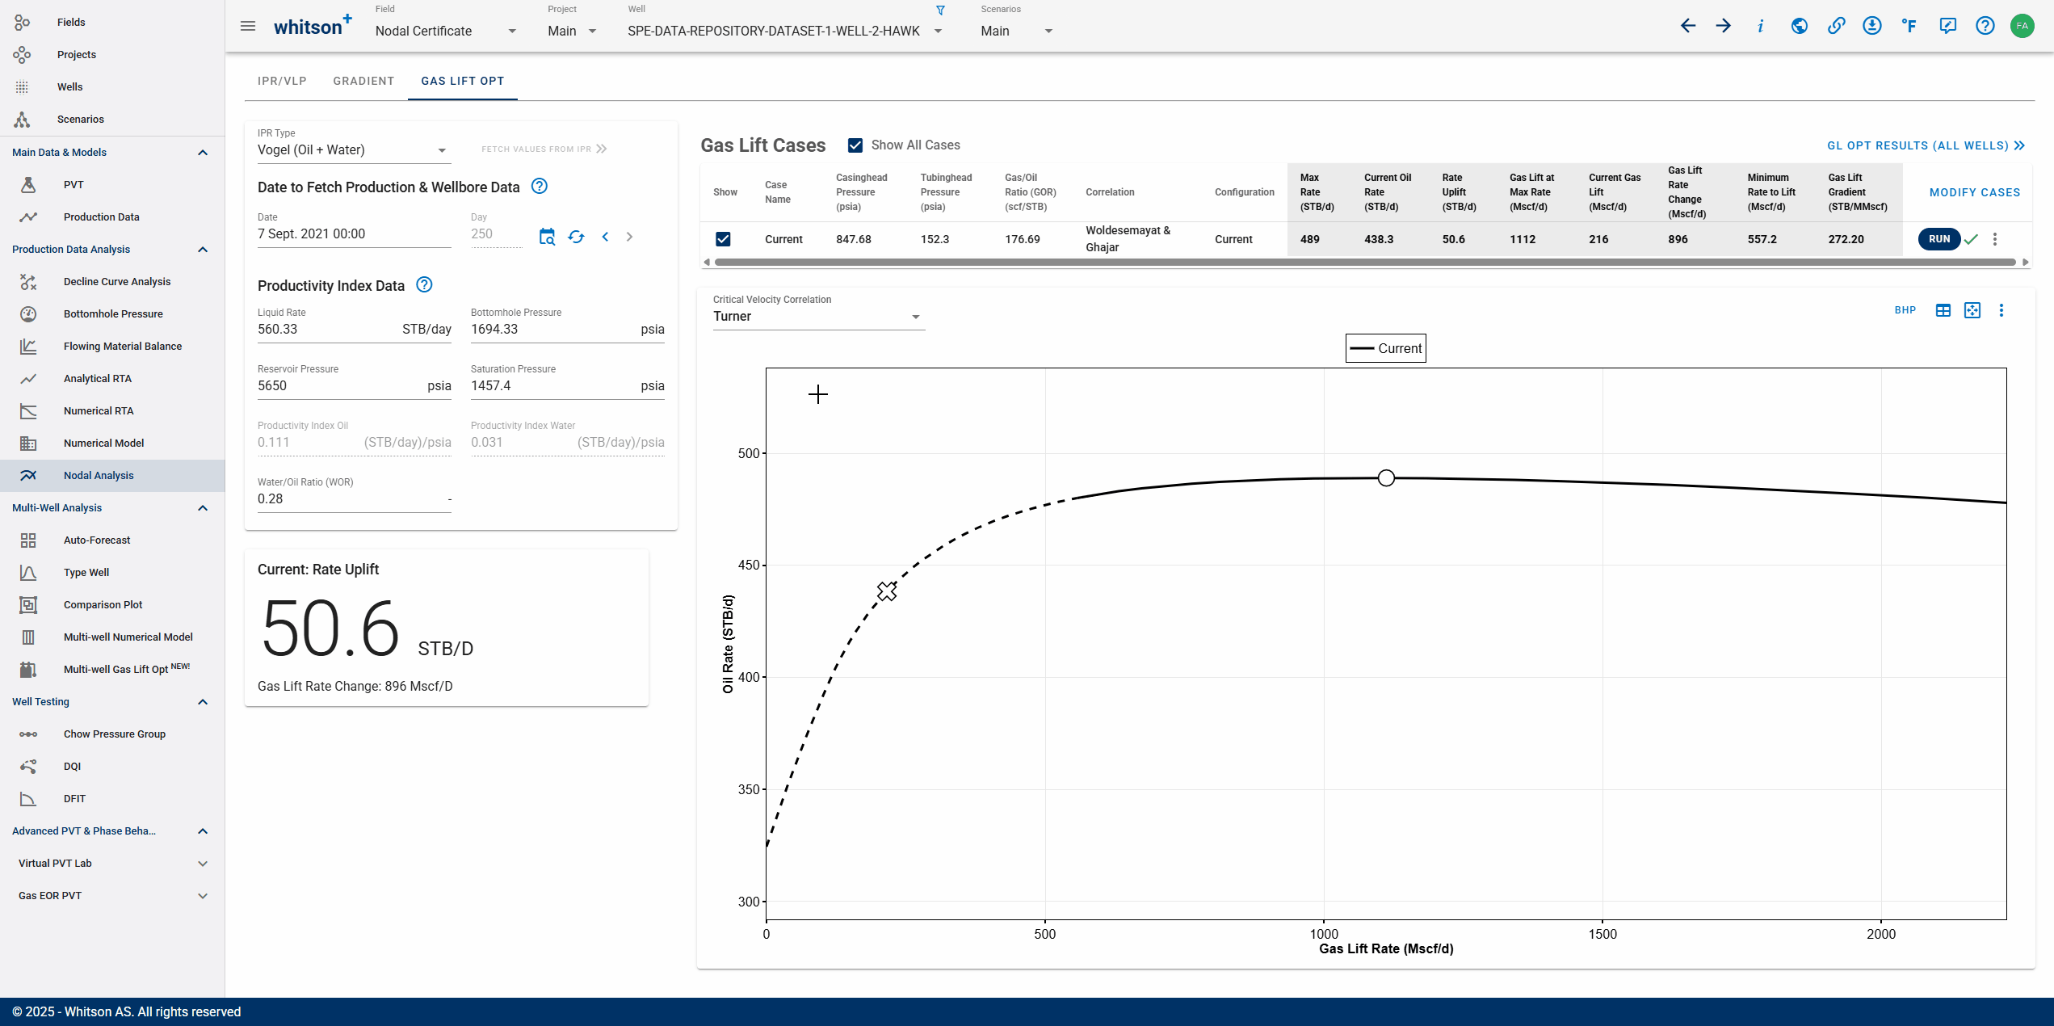This screenshot has width=2054, height=1026.
Task: Click the RUN button for Current case
Action: point(1939,239)
